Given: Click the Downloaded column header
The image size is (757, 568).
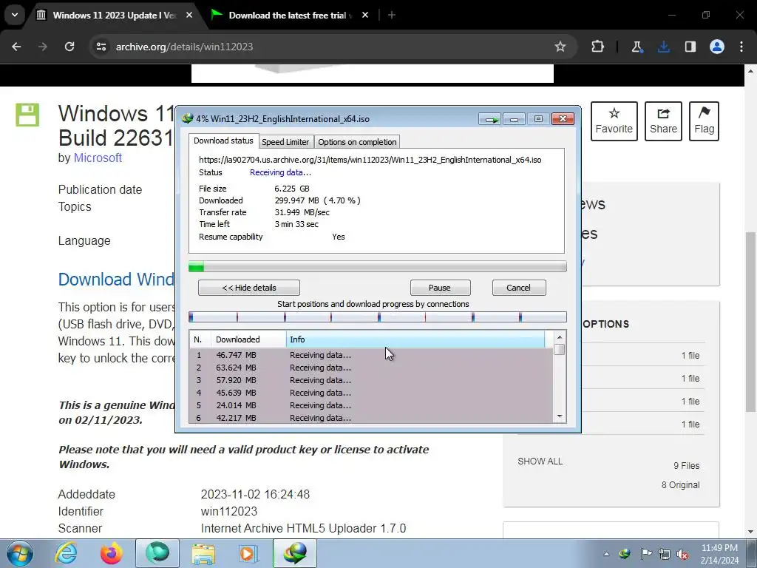Looking at the screenshot, I should click(x=249, y=339).
